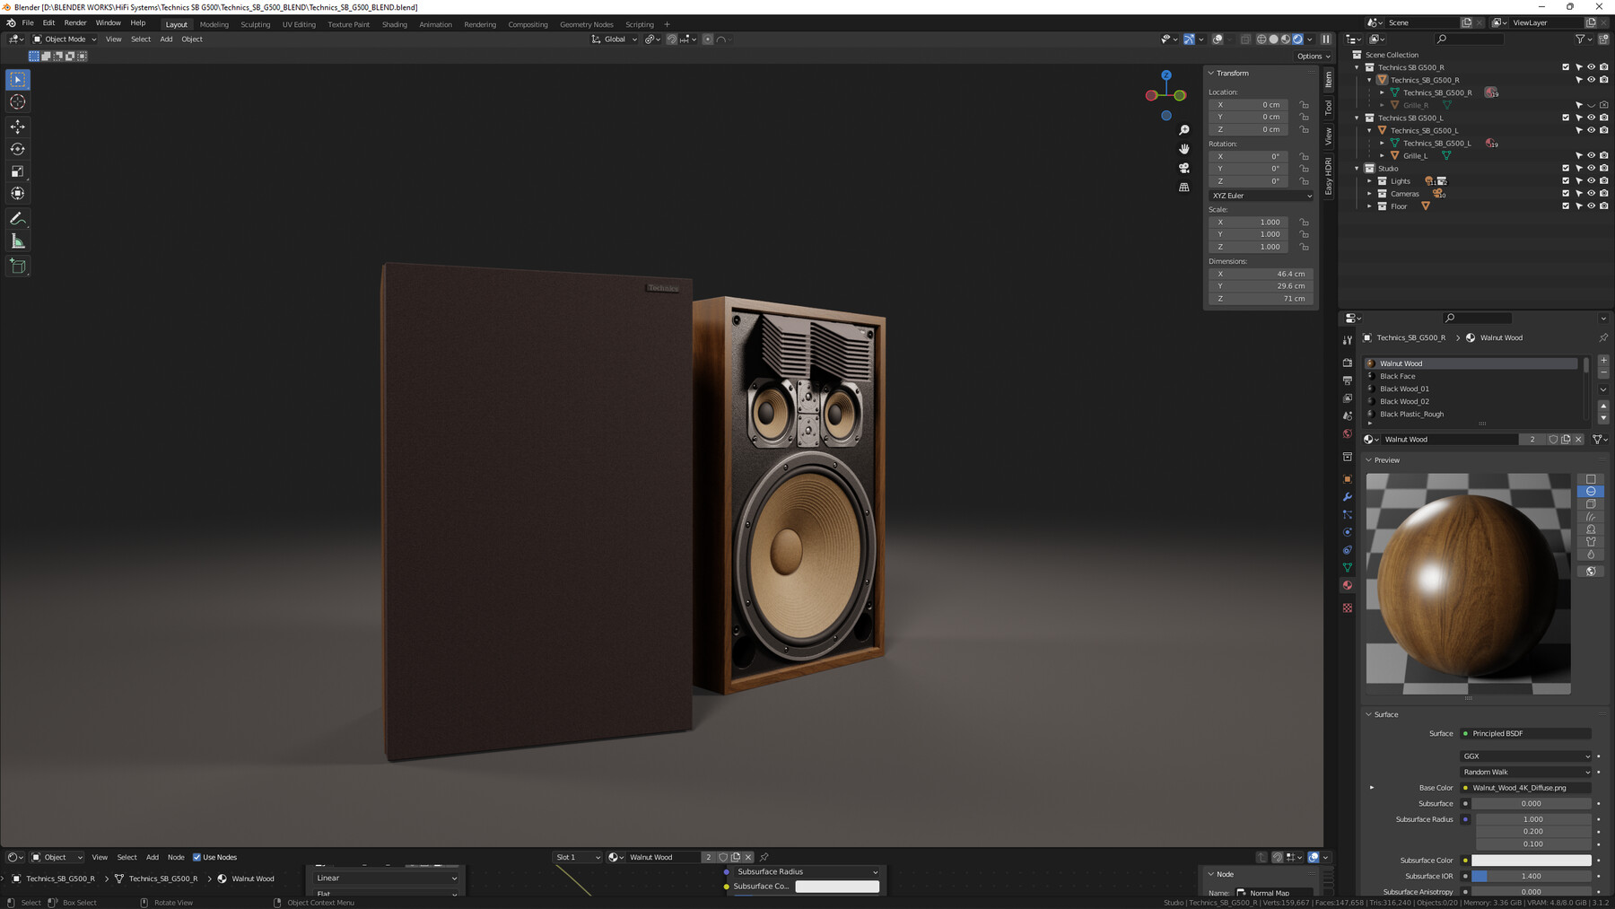Image resolution: width=1615 pixels, height=909 pixels.
Task: Open the Render Properties camera tab
Action: pyautogui.click(x=1348, y=361)
